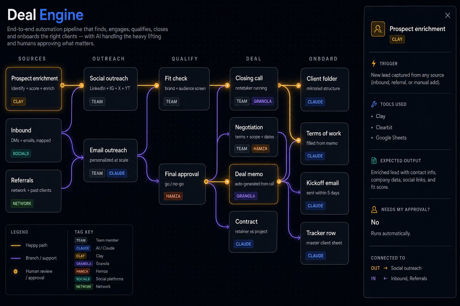The width and height of the screenshot is (460, 306).
Task: Click the Clearbit tool entry
Action: tap(384, 127)
